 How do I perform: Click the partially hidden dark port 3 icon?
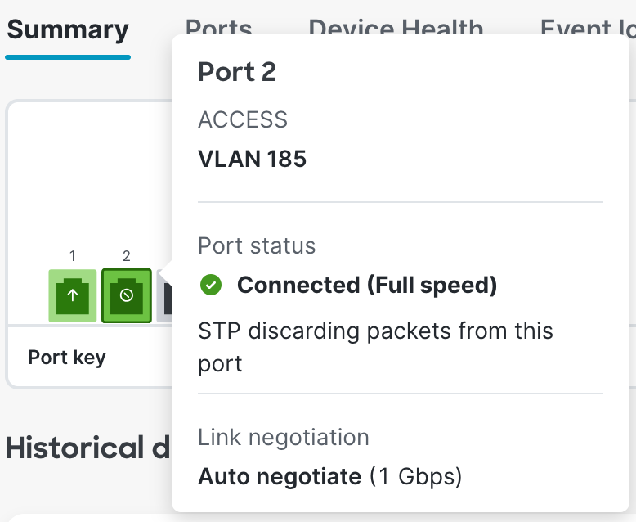tap(166, 299)
